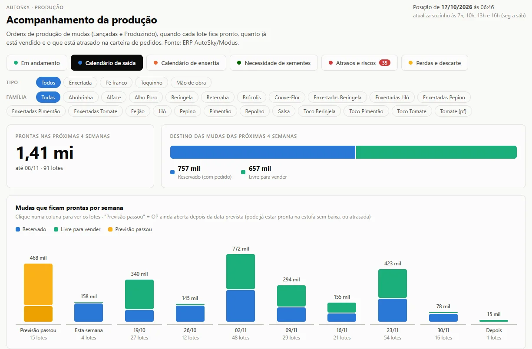Toggle Previsão passou chart legend
The width and height of the screenshot is (532, 349).
(130, 229)
